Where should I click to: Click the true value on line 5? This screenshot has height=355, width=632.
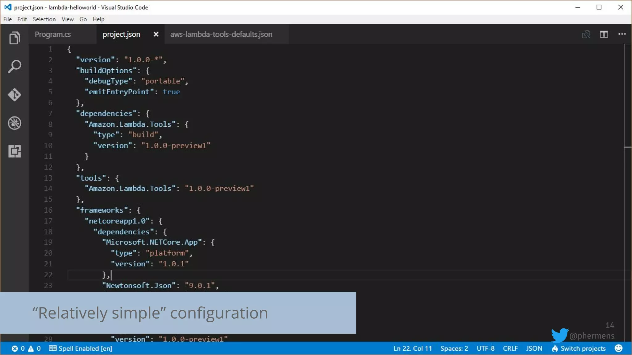coord(171,92)
